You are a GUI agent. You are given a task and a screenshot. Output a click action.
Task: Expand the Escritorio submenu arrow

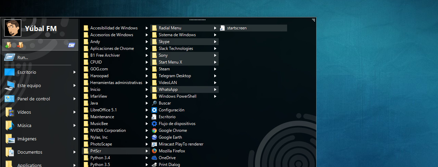click(x=75, y=72)
